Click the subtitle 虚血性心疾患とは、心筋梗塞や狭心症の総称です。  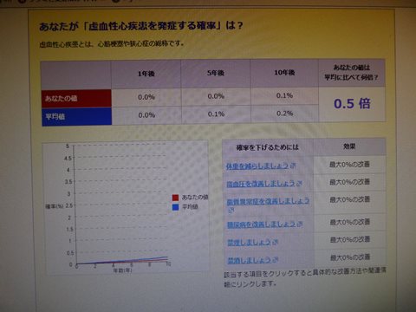(x=112, y=44)
